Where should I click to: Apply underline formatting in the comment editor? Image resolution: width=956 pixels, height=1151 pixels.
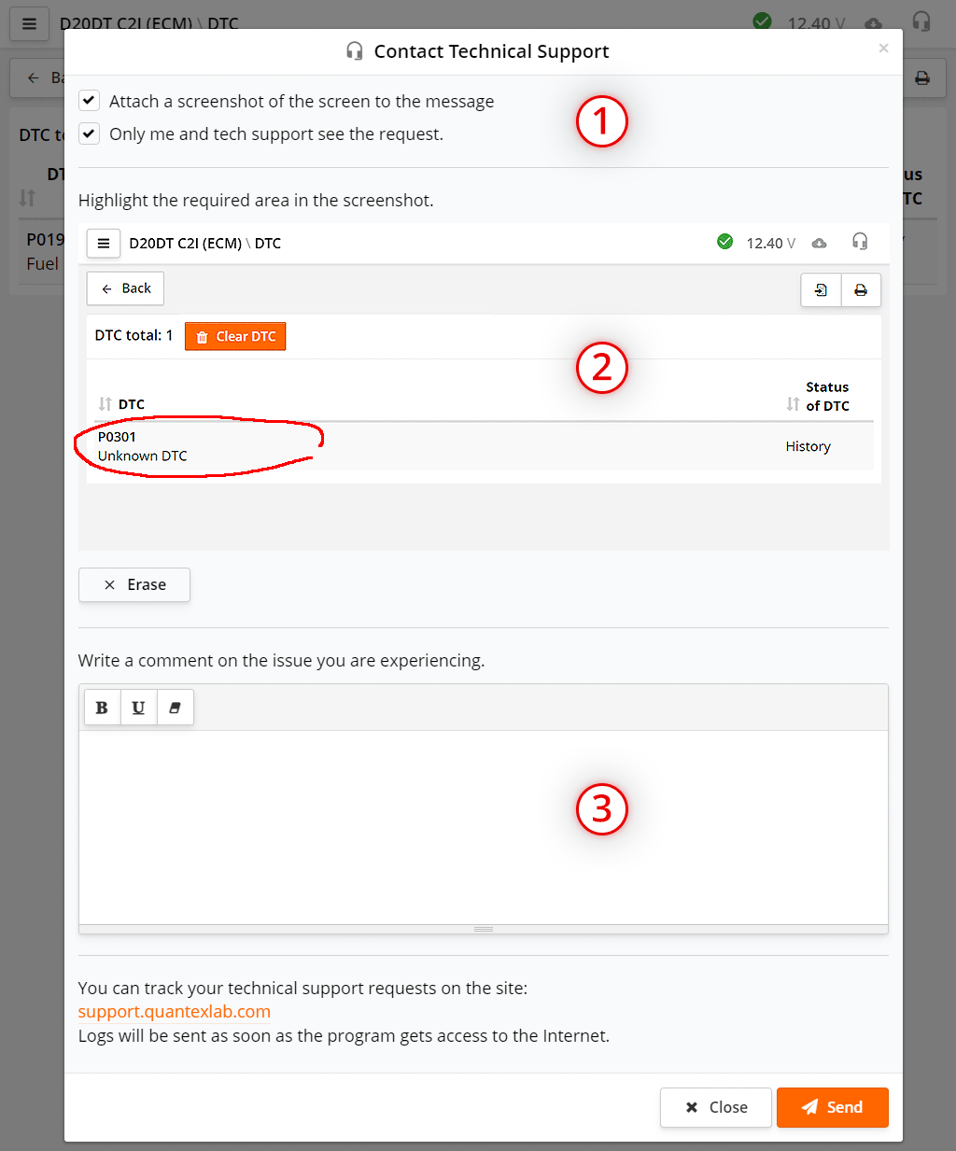[138, 707]
